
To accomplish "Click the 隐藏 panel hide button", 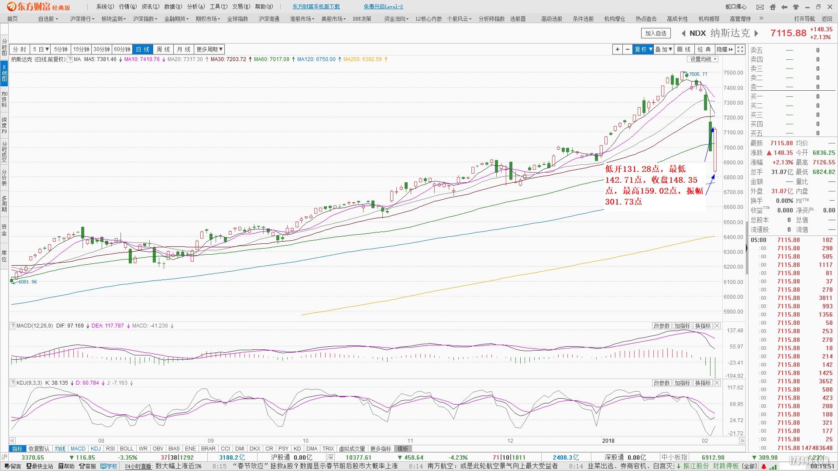I will click(725, 49).
